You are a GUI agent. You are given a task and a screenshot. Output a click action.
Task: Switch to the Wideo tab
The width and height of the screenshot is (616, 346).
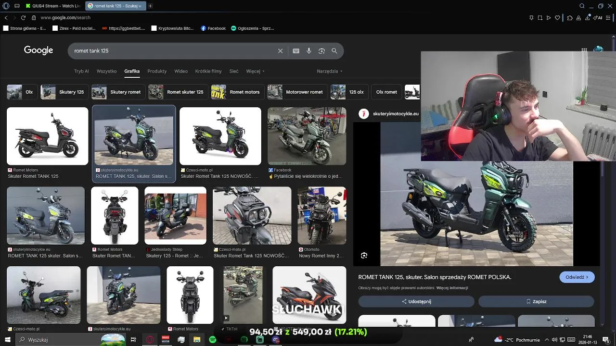(181, 71)
